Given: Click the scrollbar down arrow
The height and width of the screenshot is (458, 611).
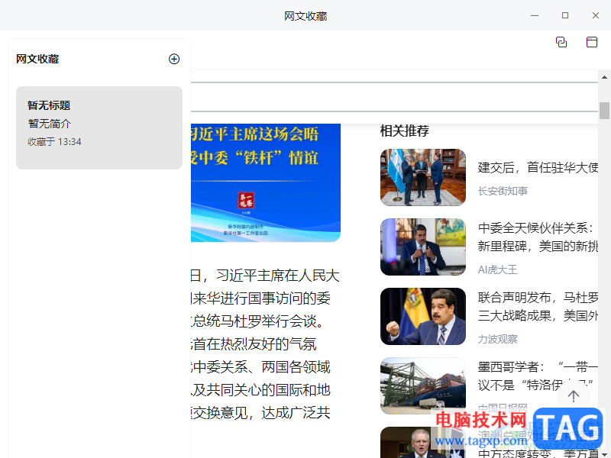Looking at the screenshot, I should click(x=604, y=453).
